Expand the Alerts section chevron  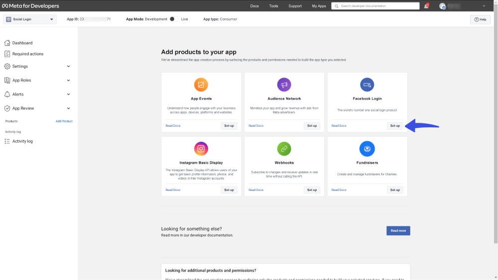point(68,94)
